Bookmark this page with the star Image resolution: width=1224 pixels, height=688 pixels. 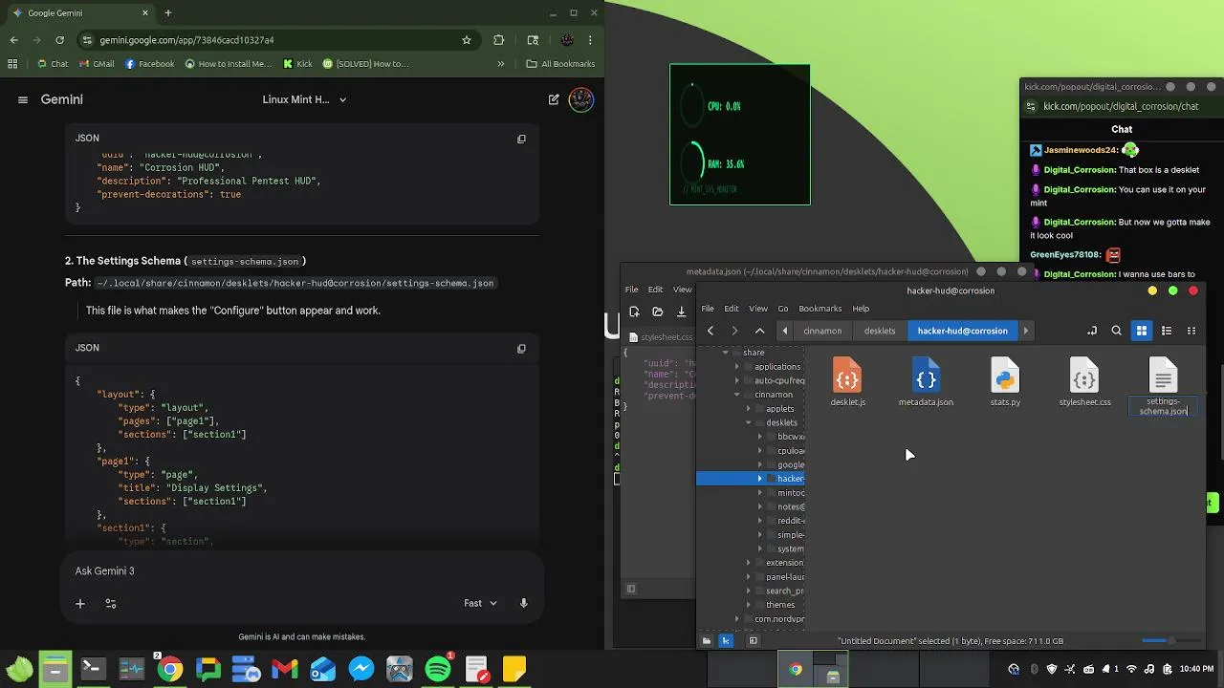(x=467, y=40)
